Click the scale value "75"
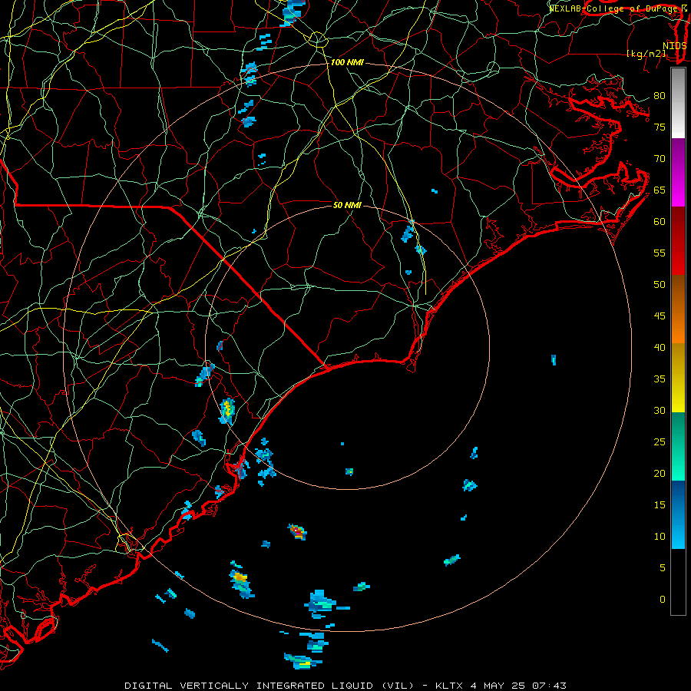691x691 pixels. [x=660, y=127]
